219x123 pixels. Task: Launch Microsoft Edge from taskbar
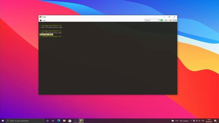click(59, 121)
